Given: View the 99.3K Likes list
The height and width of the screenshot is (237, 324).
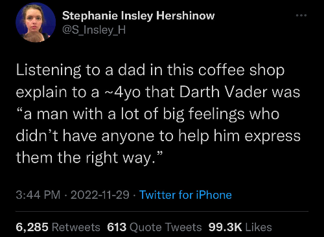Looking at the screenshot, I should point(240,227).
